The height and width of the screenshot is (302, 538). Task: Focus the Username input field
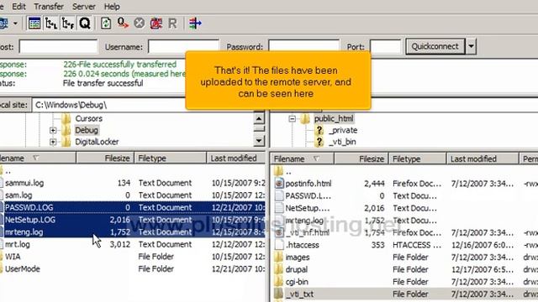click(x=183, y=47)
